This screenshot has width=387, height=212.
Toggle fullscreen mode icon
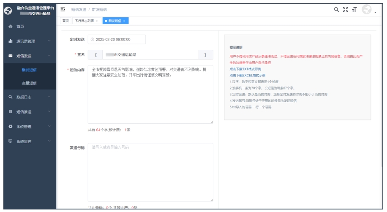pos(346,9)
